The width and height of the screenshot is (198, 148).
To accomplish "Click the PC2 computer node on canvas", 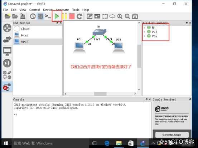I will point(119,48).
